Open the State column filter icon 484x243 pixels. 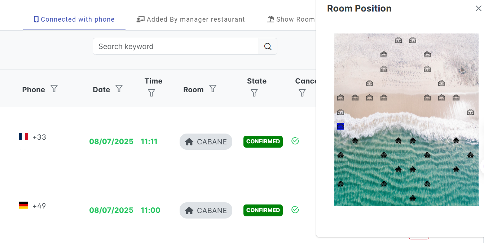coord(254,93)
